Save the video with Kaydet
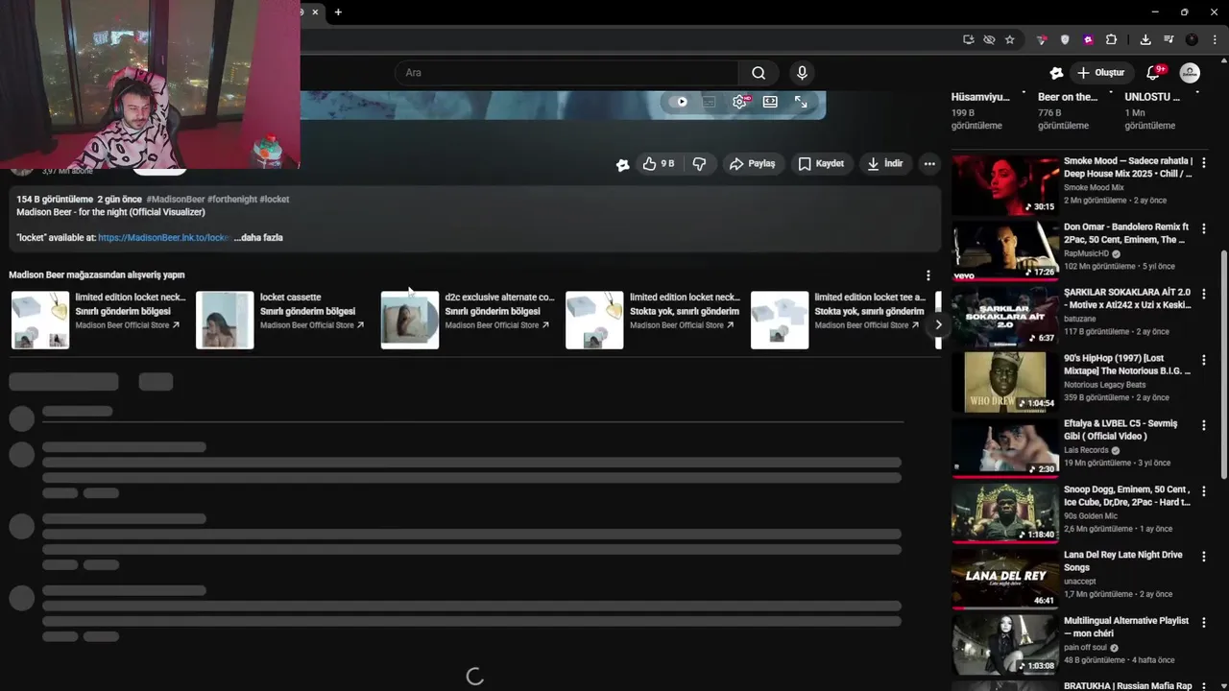Viewport: 1229px width, 691px height. point(821,164)
